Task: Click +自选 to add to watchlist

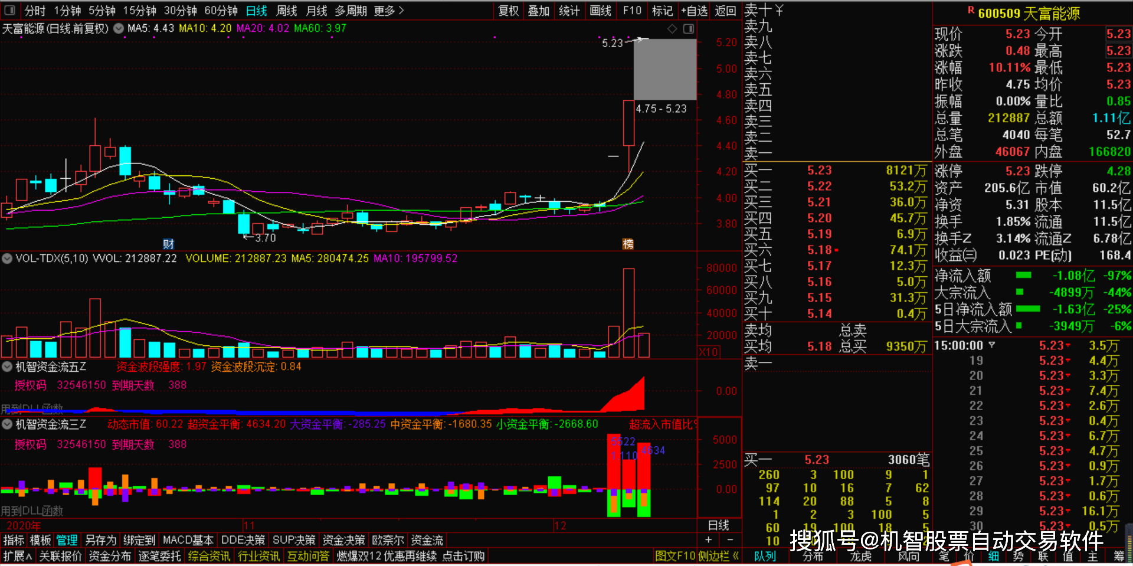Action: tap(694, 11)
